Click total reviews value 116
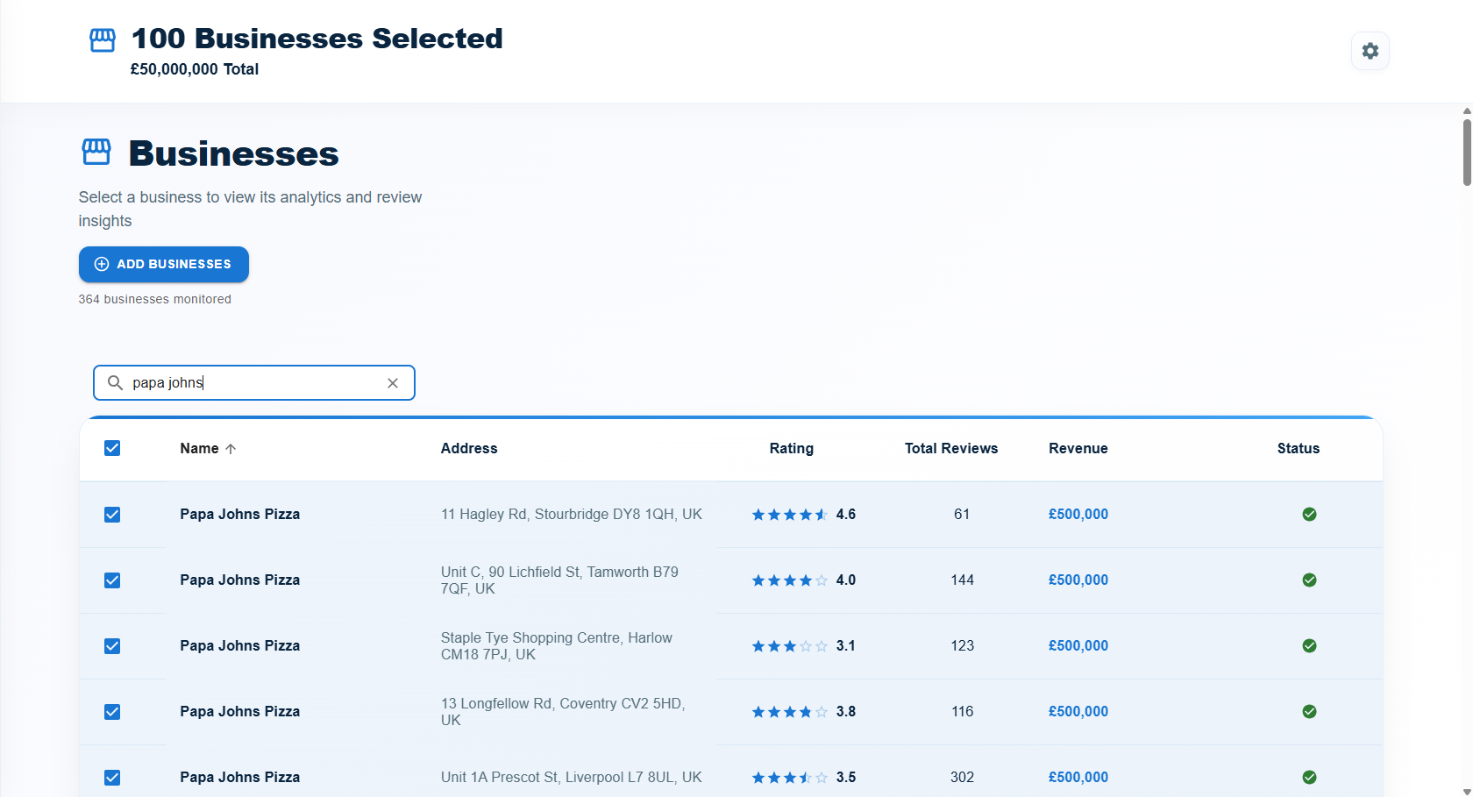 tap(963, 712)
